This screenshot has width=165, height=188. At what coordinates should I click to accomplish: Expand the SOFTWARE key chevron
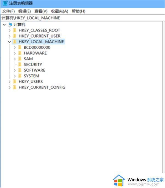pyautogui.click(x=15, y=70)
